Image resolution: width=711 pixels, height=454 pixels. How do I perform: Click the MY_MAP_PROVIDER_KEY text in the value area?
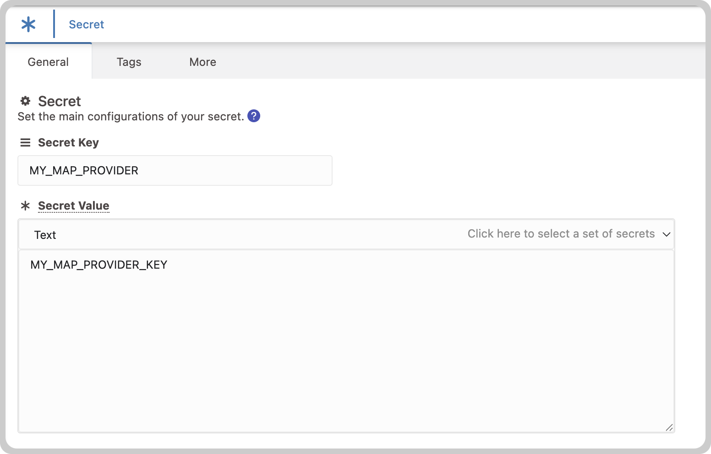click(x=98, y=265)
